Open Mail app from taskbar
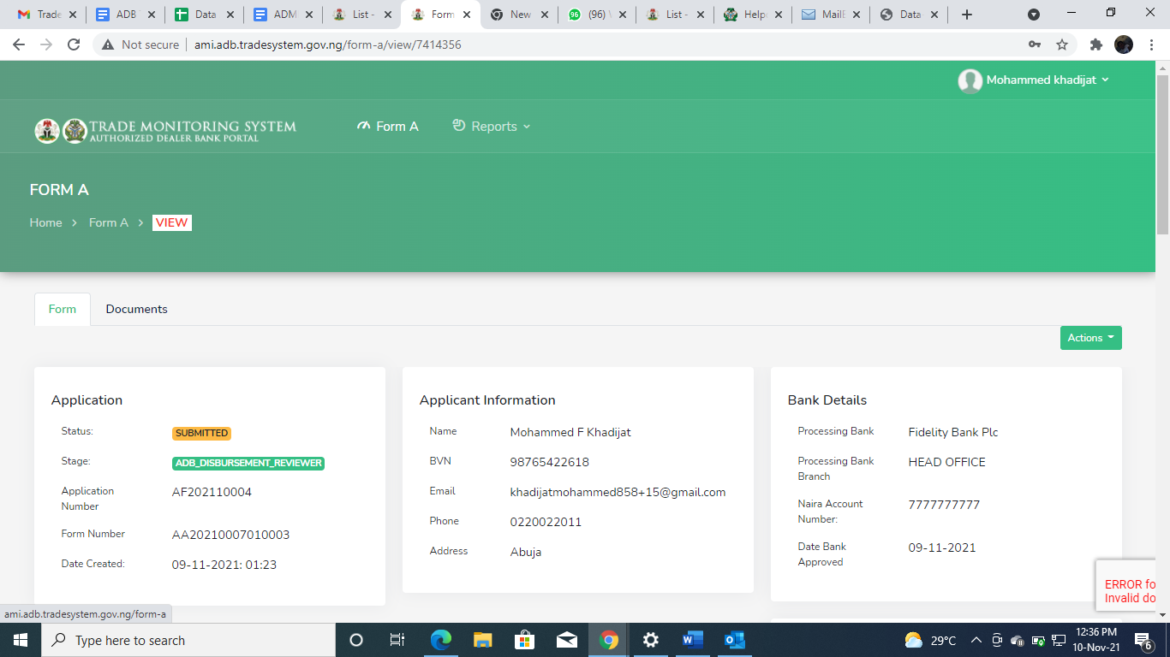This screenshot has width=1170, height=657. point(566,640)
